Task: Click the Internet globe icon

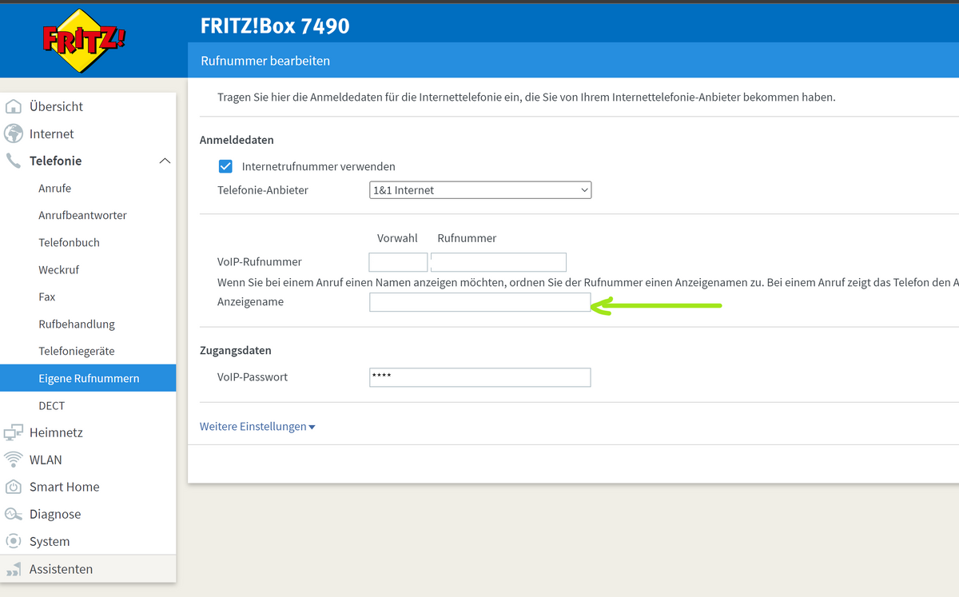Action: [x=14, y=133]
